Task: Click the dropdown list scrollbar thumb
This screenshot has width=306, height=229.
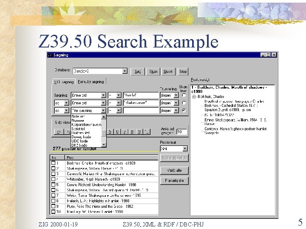Action: 104,133
